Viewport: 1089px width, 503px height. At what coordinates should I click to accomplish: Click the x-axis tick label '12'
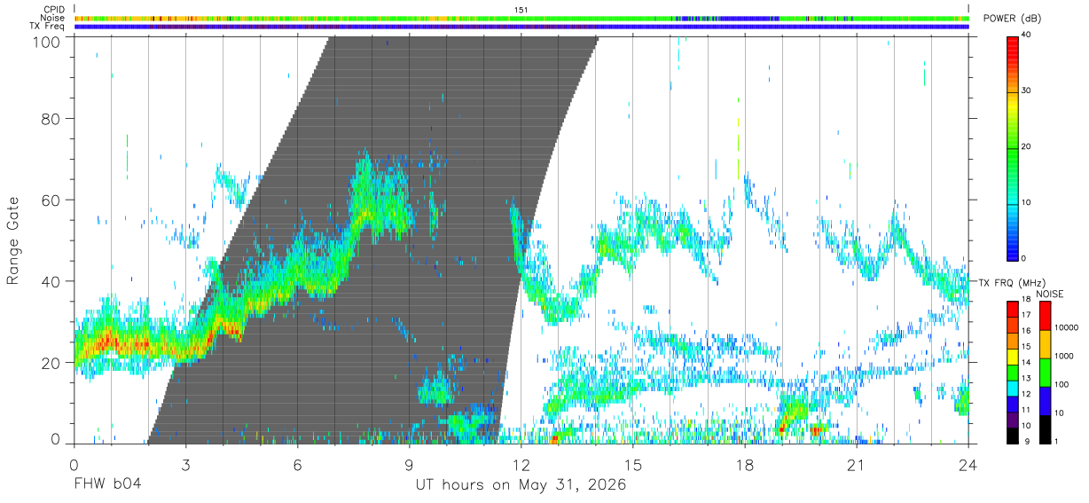coord(521,464)
